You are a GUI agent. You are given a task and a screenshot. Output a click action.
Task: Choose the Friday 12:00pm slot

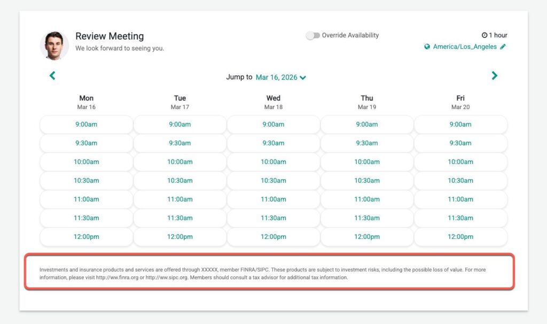click(x=460, y=237)
